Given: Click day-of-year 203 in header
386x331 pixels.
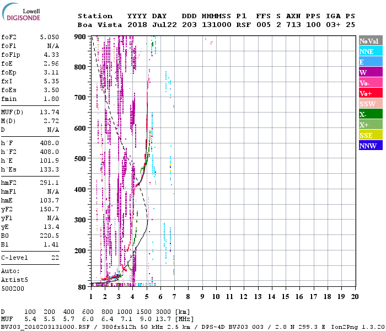Looking at the screenshot, I should pyautogui.click(x=189, y=25).
